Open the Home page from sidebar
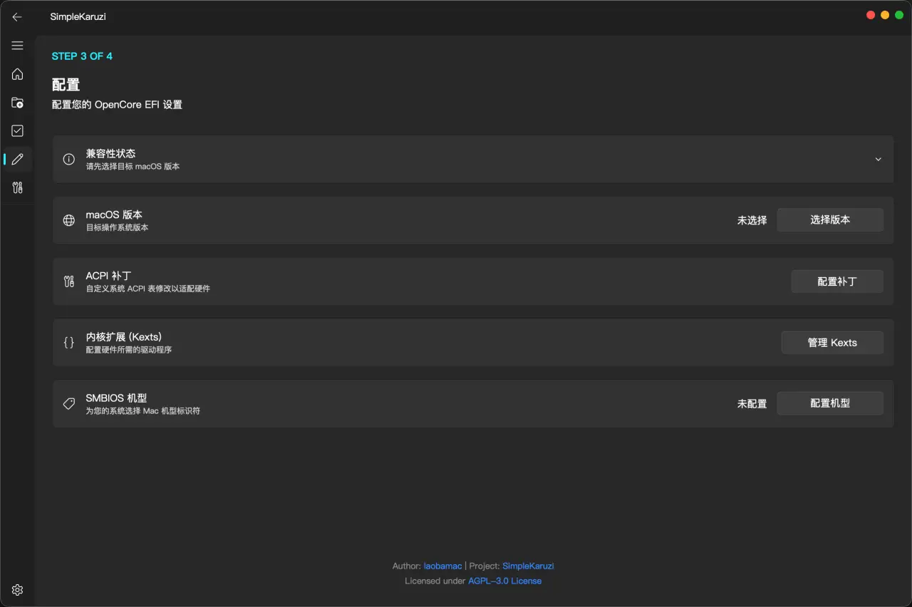The width and height of the screenshot is (912, 607). click(17, 74)
